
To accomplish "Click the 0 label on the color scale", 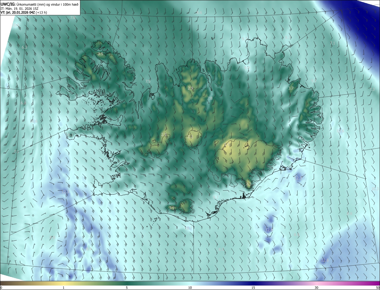I will pos(1,288).
